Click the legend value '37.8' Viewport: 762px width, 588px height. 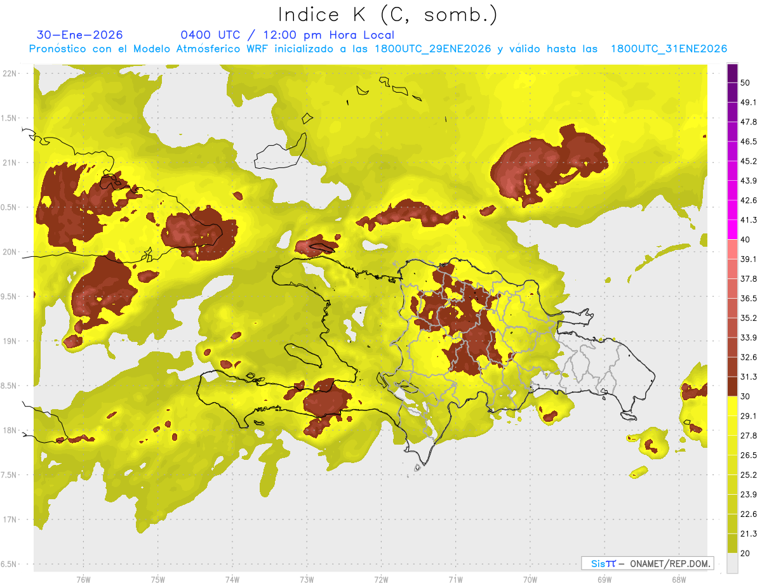pos(748,278)
